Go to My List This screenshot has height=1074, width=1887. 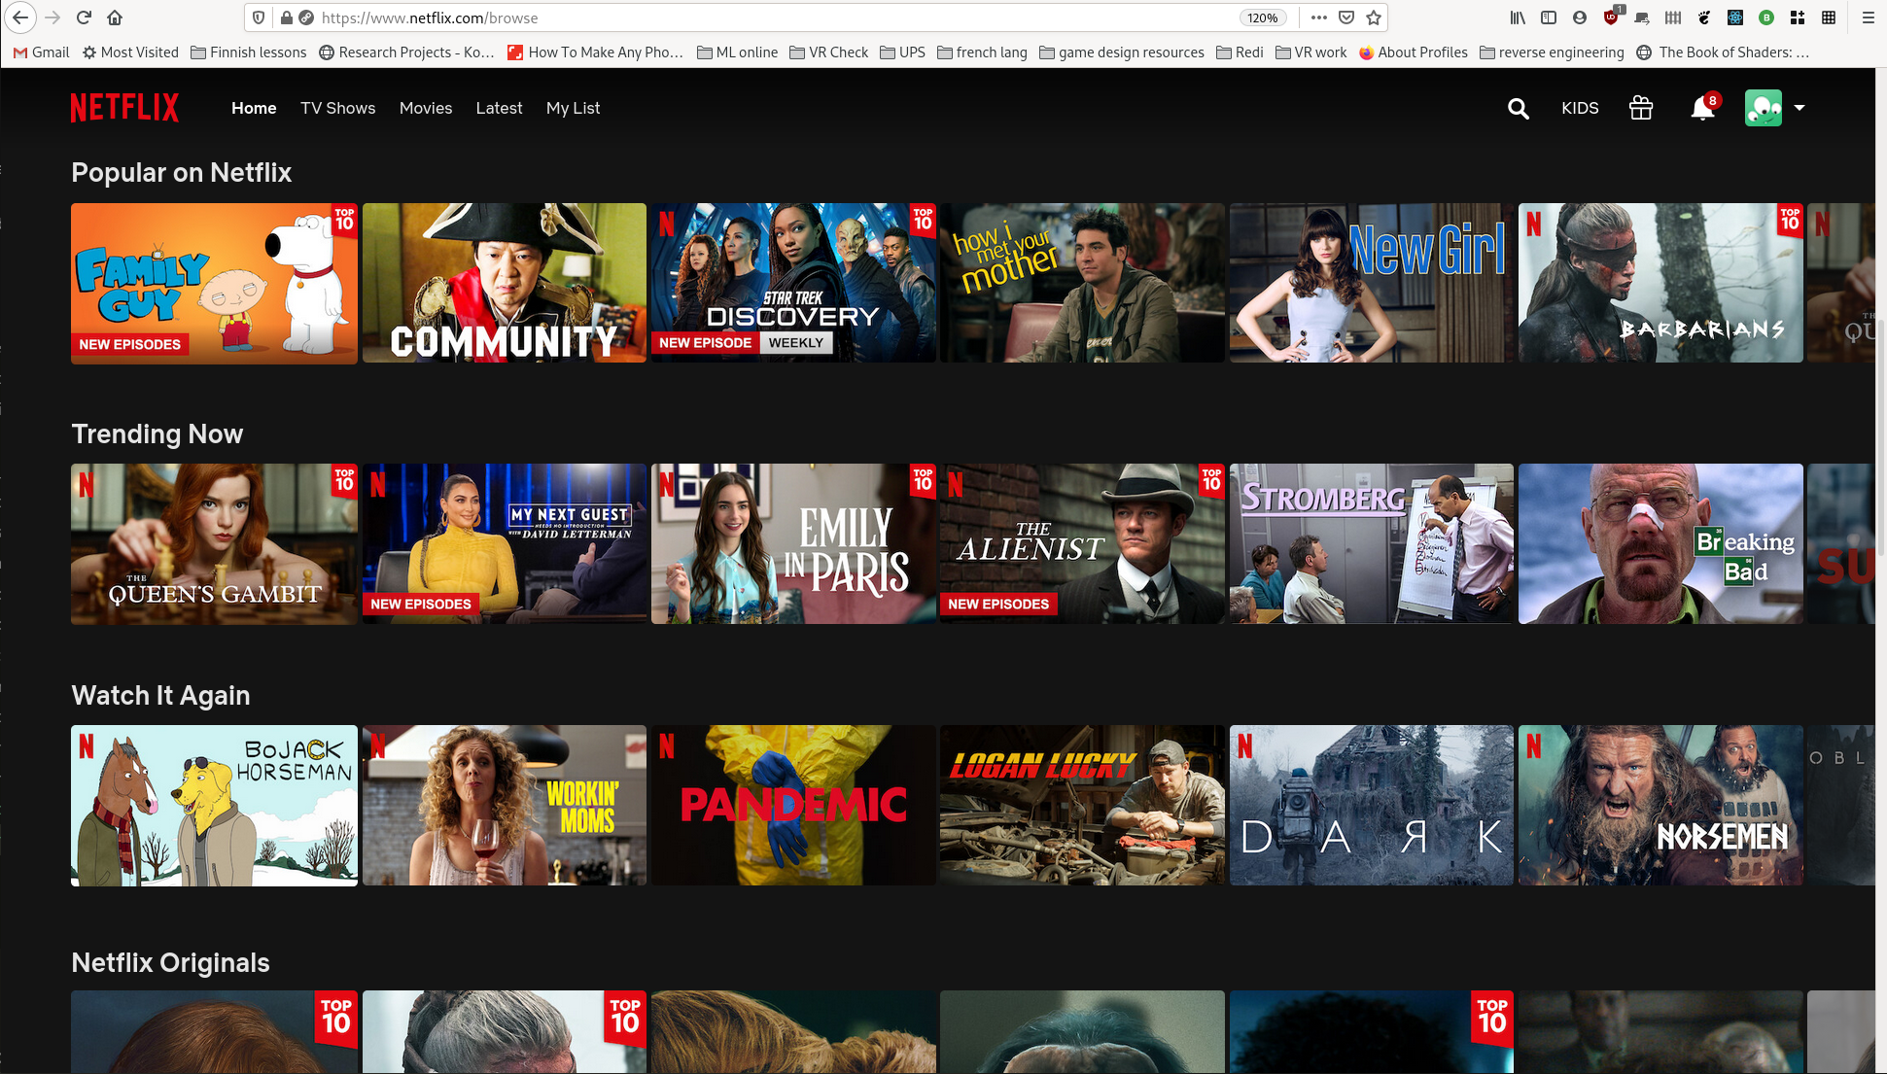pos(573,108)
